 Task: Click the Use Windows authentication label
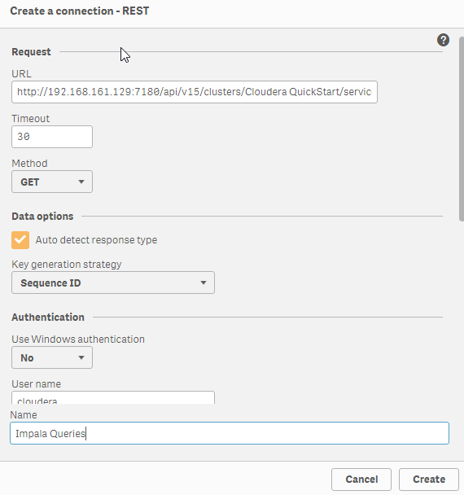point(78,339)
